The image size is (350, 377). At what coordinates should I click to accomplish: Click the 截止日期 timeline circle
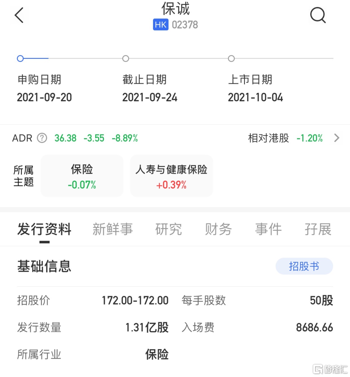[x=126, y=59]
